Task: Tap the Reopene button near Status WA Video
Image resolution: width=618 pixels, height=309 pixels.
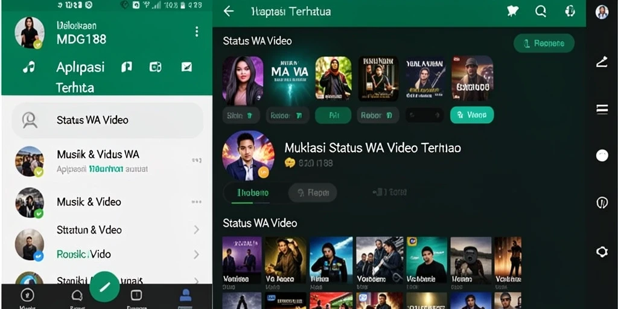Action: [544, 43]
